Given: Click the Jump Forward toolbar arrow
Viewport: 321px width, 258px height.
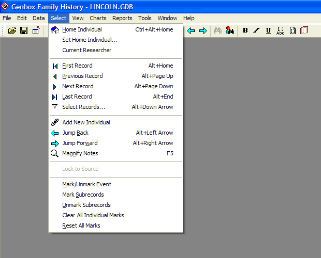Looking at the screenshot, I should pyautogui.click(x=203, y=30).
